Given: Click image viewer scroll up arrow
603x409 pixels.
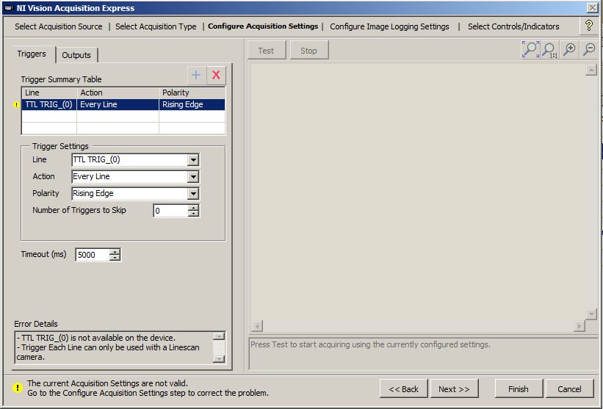Looking at the screenshot, I should coord(591,70).
